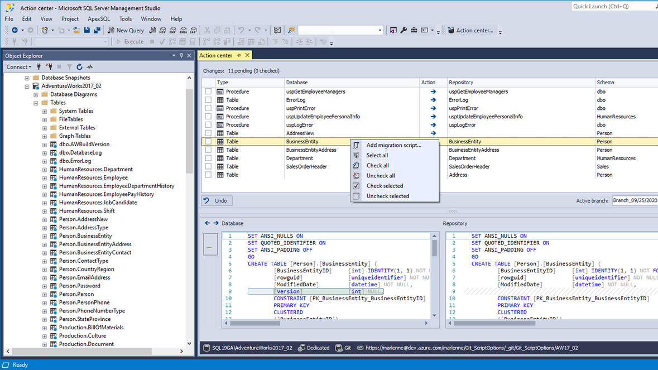658x370 pixels.
Task: Expand the System Tables folder
Action: [45, 112]
